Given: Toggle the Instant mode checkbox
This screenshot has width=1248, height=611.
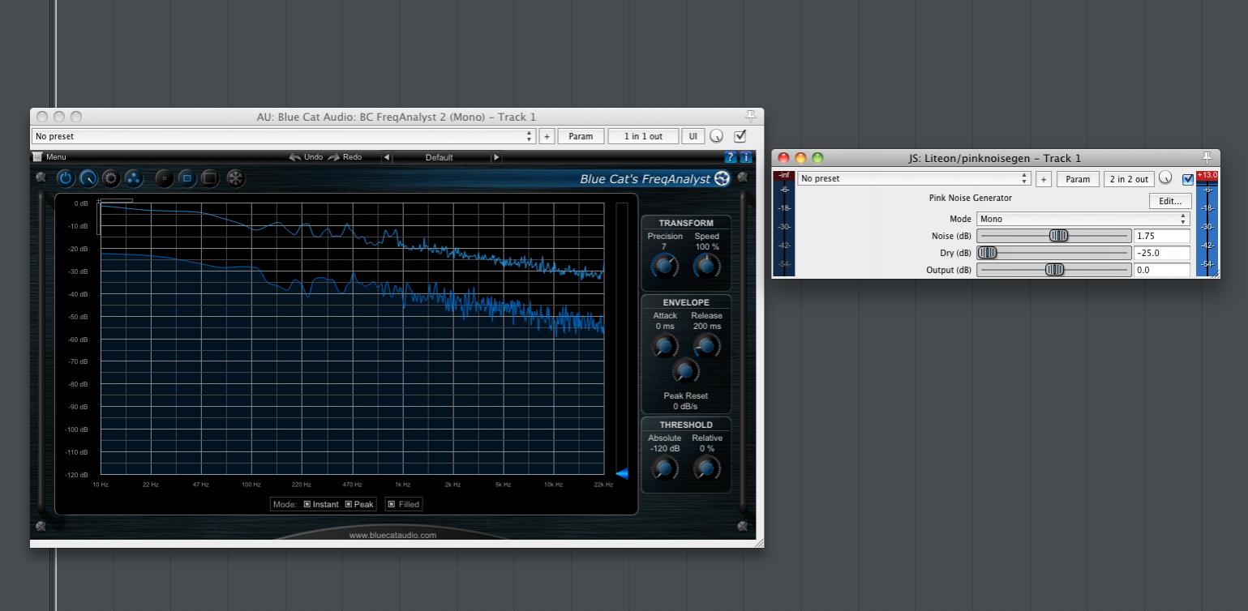Looking at the screenshot, I should tap(307, 504).
